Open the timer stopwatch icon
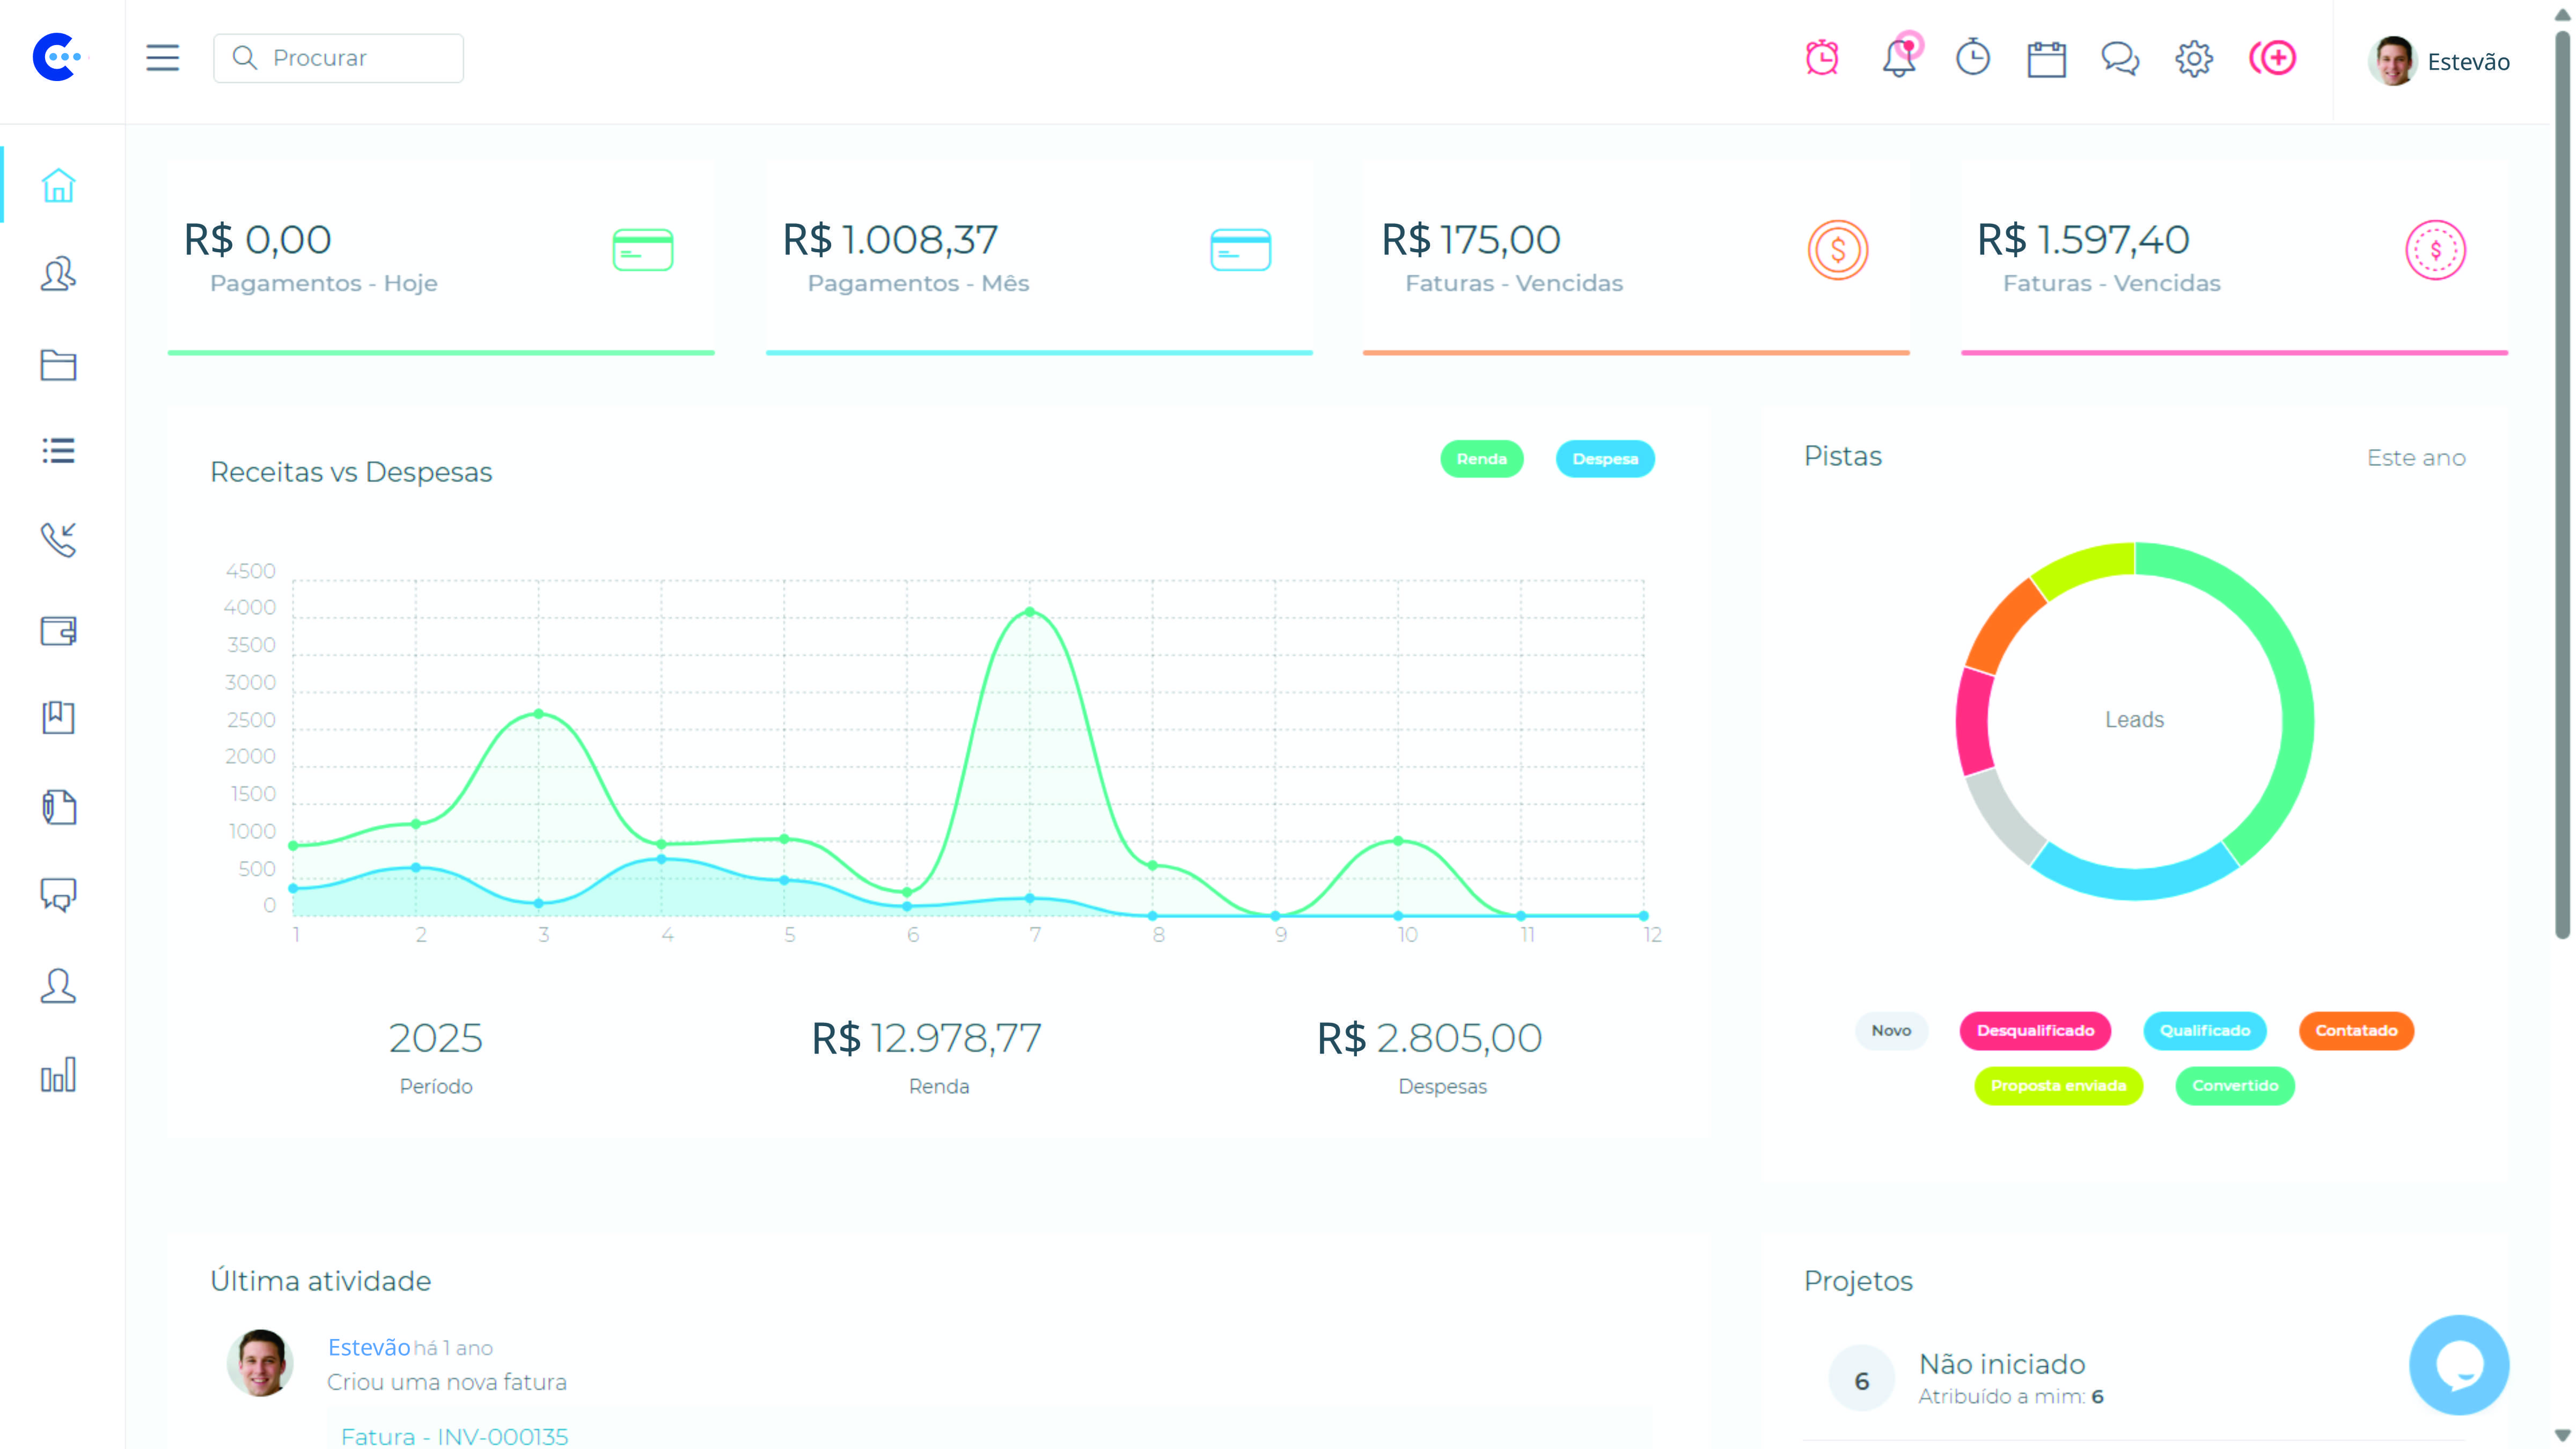 [1973, 58]
